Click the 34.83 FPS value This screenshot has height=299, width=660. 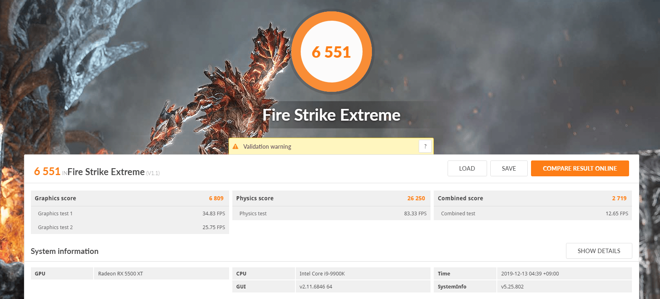click(x=214, y=213)
